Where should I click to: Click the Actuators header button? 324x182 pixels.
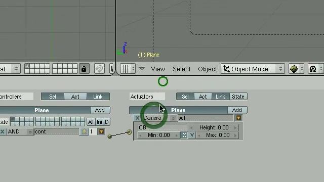[x=147, y=97]
